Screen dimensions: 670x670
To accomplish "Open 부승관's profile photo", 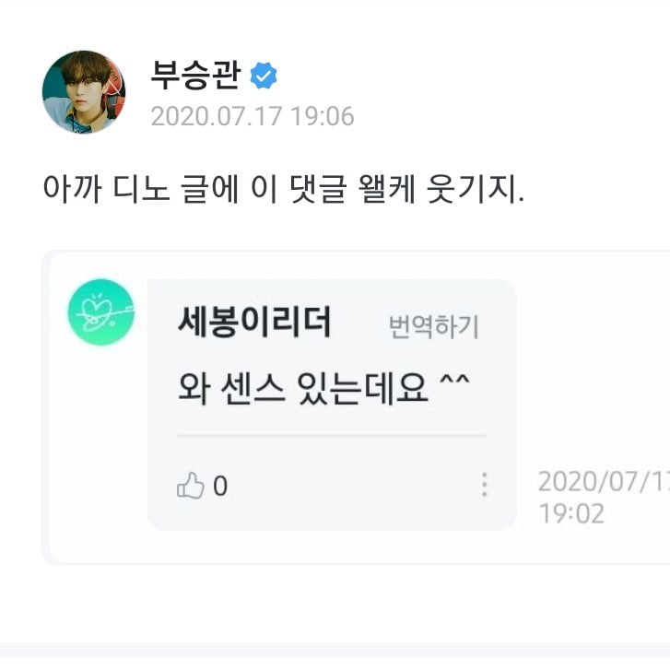I will [84, 92].
